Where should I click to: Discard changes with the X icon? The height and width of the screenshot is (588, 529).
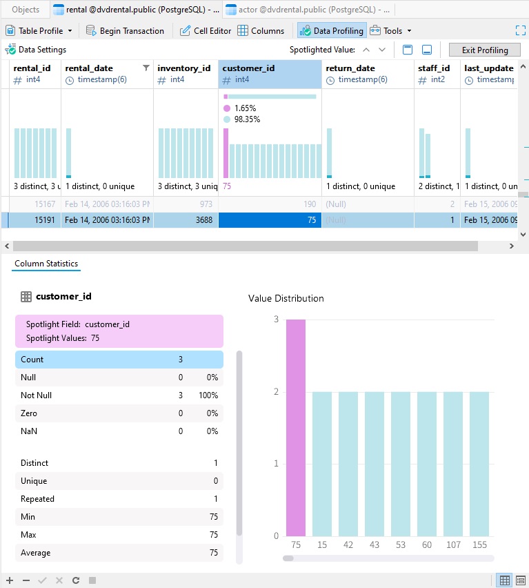[x=59, y=580]
